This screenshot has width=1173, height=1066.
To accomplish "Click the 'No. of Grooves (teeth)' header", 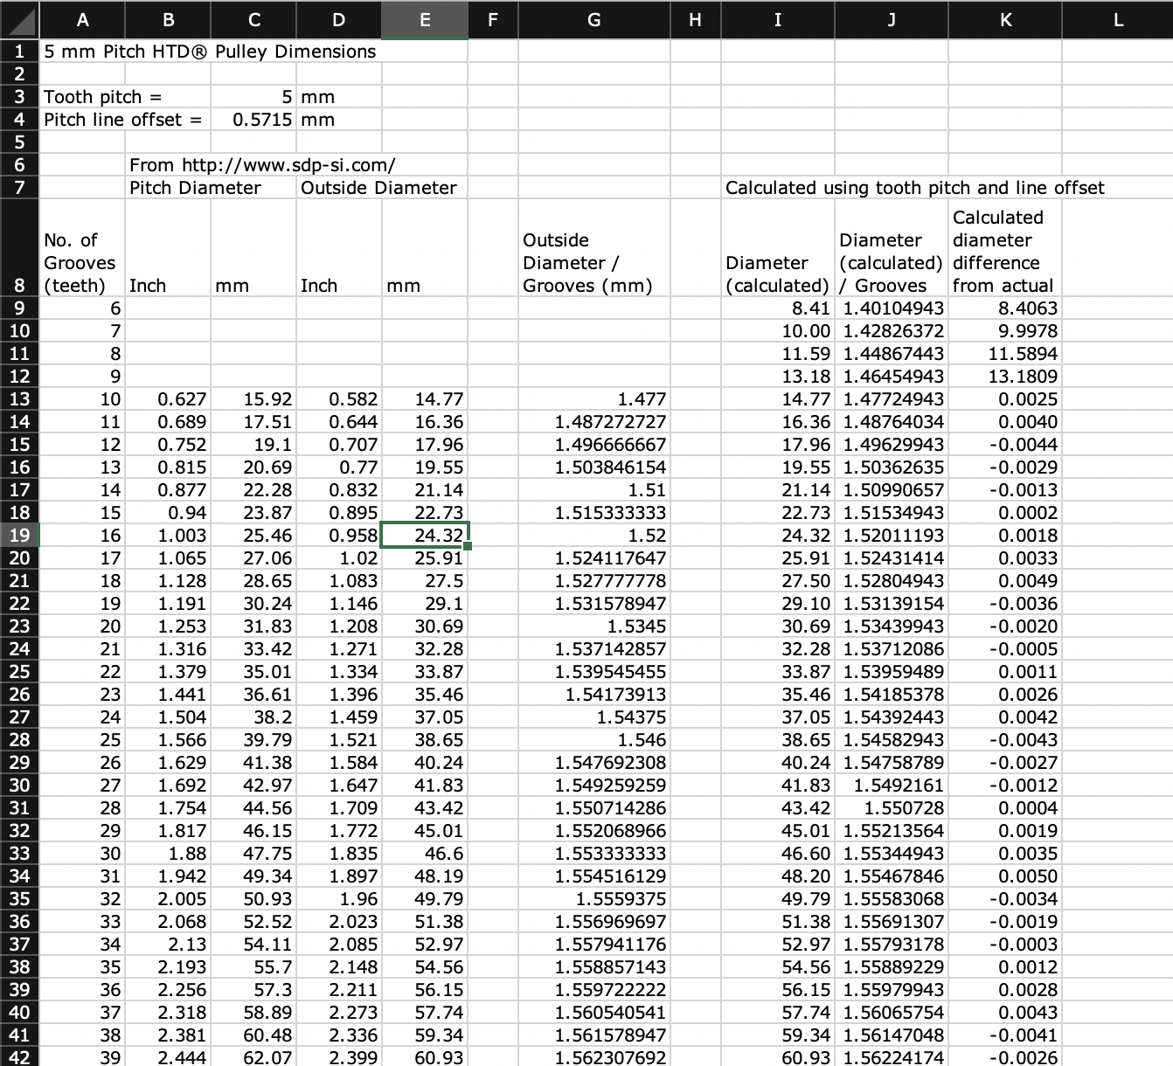I will click(82, 248).
